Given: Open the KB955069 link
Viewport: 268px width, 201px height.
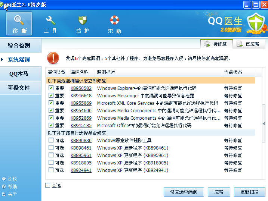Looking at the screenshot, I should (x=81, y=103).
